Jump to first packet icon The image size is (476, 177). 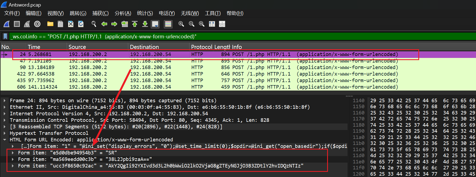coord(135,24)
